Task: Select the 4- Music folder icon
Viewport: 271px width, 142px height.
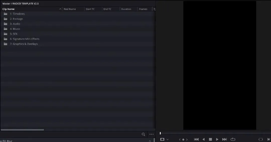Action: click(6, 29)
